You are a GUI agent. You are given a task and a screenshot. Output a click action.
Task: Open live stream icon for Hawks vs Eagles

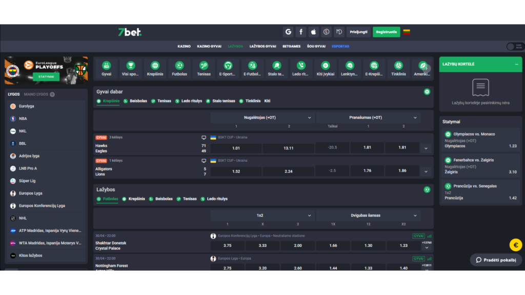pos(204,137)
